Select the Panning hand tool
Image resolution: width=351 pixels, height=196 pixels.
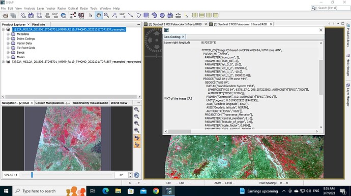pos(99,15)
